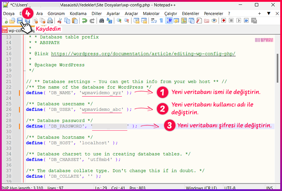Screen dimensions: 282x191
Task: Click the INS status bar indicator
Action: 269,188
